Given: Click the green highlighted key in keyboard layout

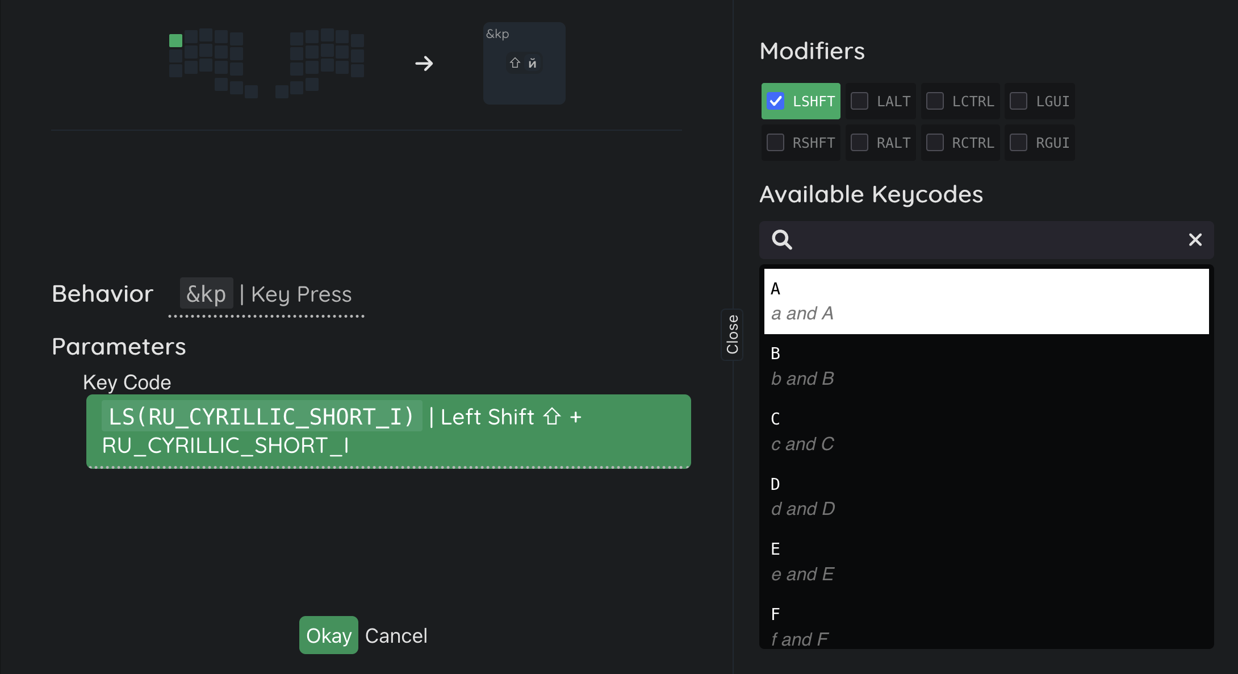Looking at the screenshot, I should pyautogui.click(x=175, y=40).
